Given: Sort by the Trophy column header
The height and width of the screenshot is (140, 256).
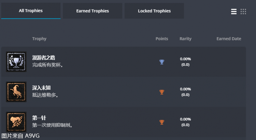Looking at the screenshot, I should [39, 39].
